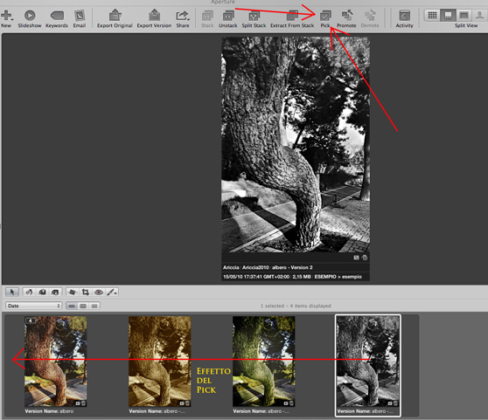Select the Stamp tool
The image size is (488, 420).
tap(55, 292)
